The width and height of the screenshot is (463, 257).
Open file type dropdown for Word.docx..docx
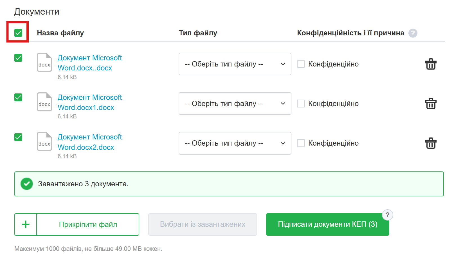(235, 64)
